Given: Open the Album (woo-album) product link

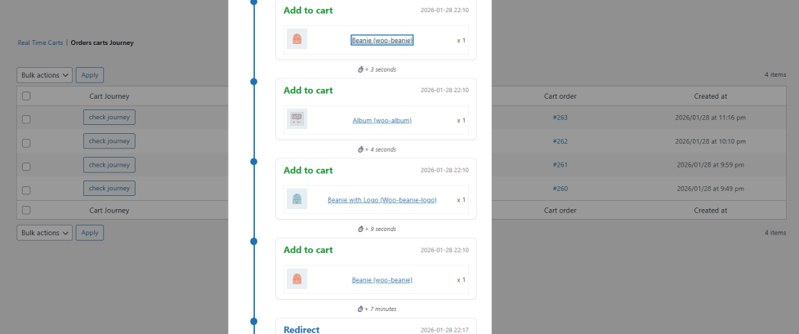Looking at the screenshot, I should pos(382,121).
